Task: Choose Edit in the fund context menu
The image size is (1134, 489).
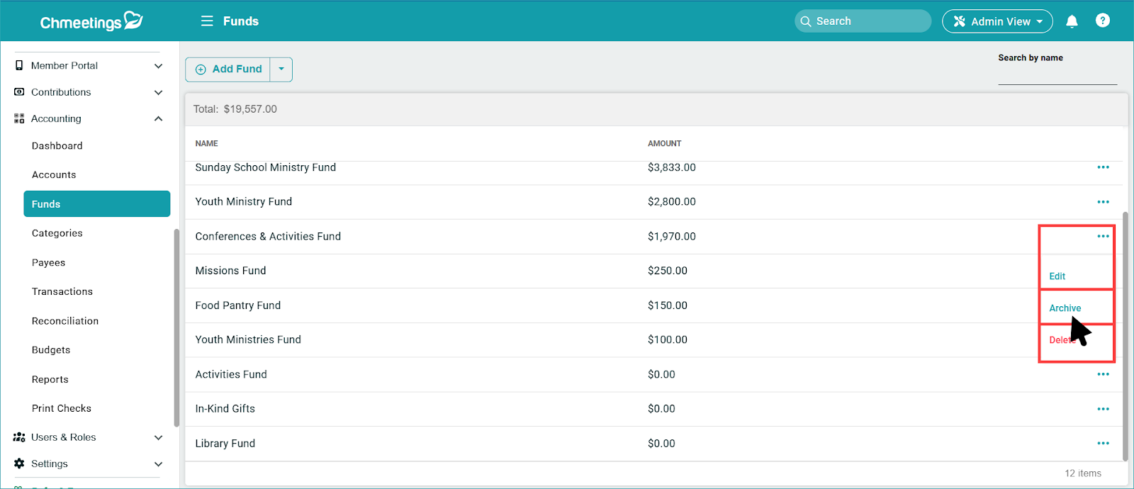Action: pyautogui.click(x=1057, y=276)
